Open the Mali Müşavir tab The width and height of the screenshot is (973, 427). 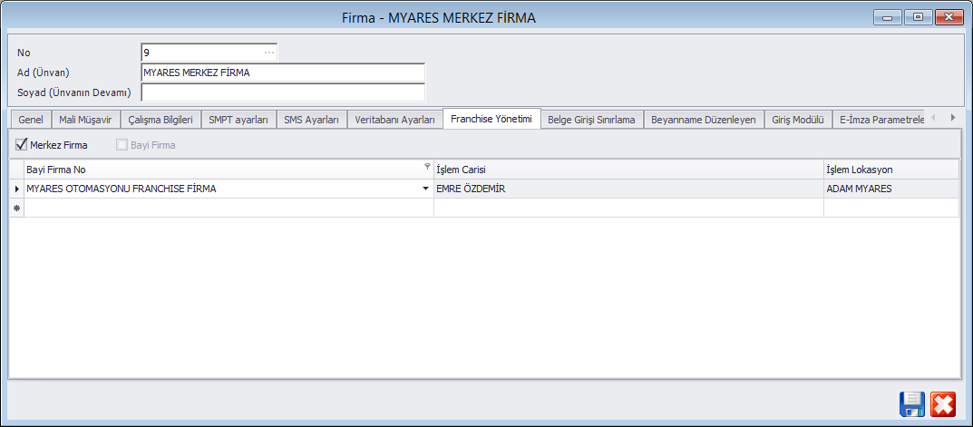[x=85, y=120]
